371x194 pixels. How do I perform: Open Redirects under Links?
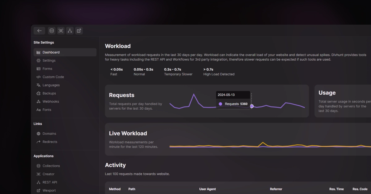(50, 142)
